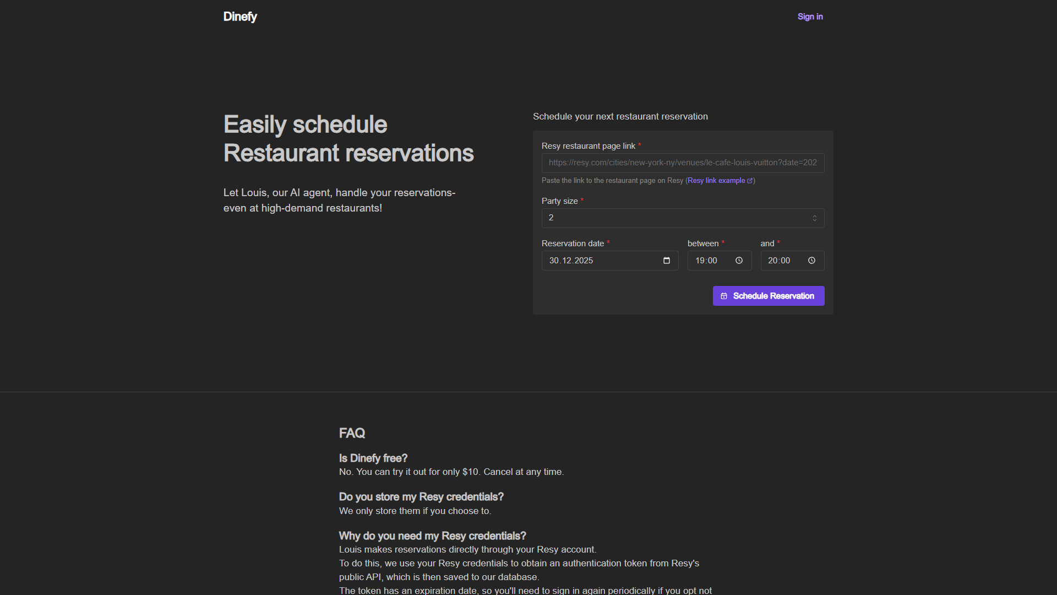Click the FAQ heading
The height and width of the screenshot is (595, 1057).
(352, 433)
